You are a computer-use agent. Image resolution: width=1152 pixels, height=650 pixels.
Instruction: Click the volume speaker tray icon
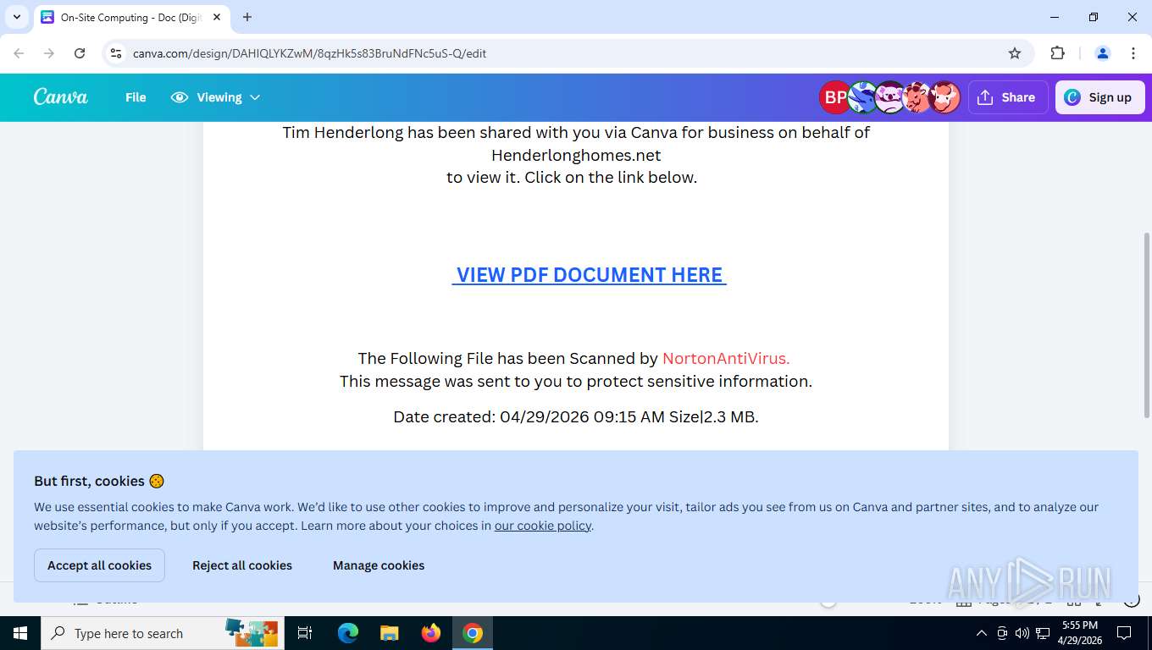click(x=1022, y=633)
